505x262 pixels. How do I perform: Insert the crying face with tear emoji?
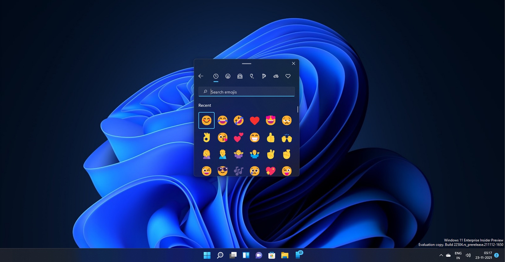pos(255,170)
